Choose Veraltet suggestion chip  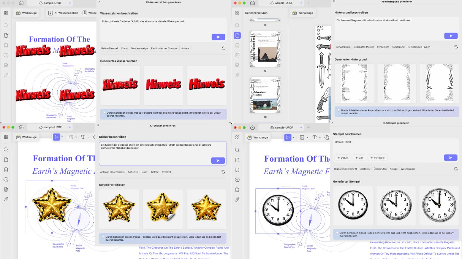pyautogui.click(x=166, y=172)
